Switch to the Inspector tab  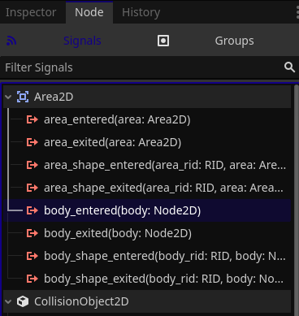pyautogui.click(x=31, y=12)
